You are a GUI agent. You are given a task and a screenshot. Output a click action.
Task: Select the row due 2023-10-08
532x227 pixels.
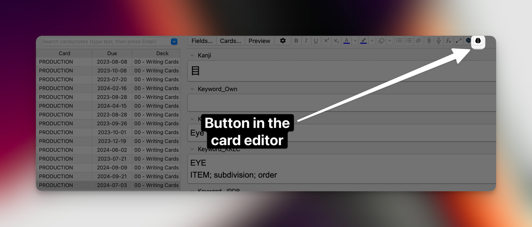click(109, 71)
